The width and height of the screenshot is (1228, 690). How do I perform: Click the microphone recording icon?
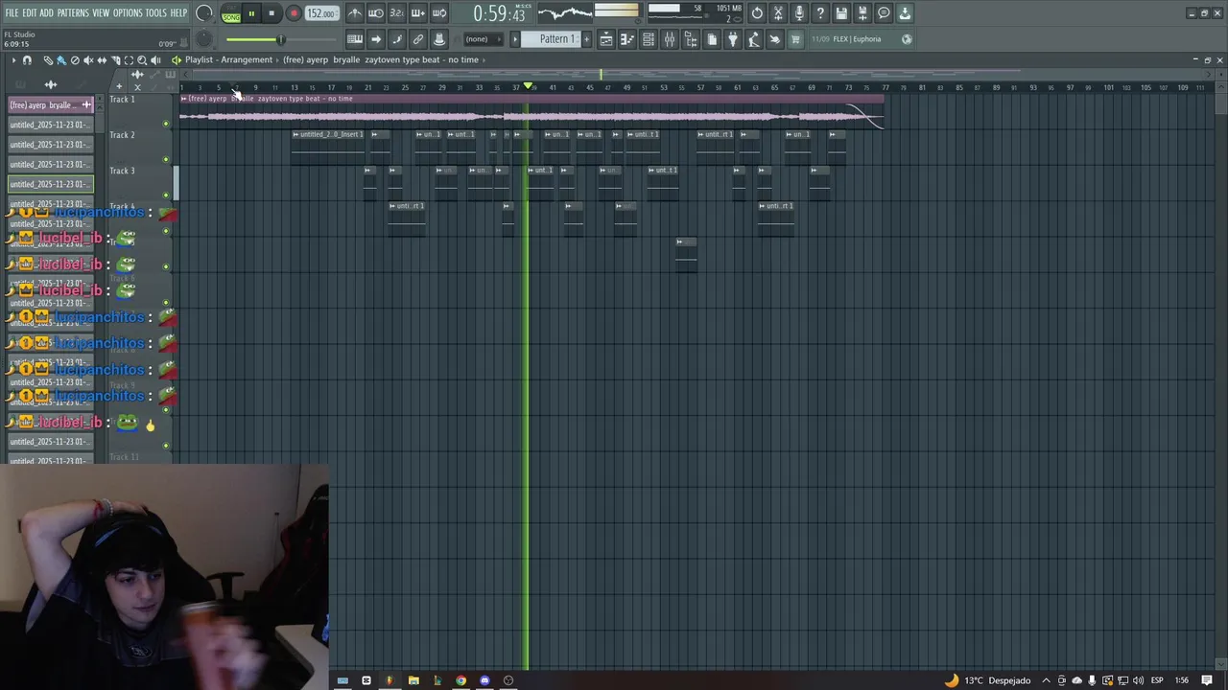[798, 12]
